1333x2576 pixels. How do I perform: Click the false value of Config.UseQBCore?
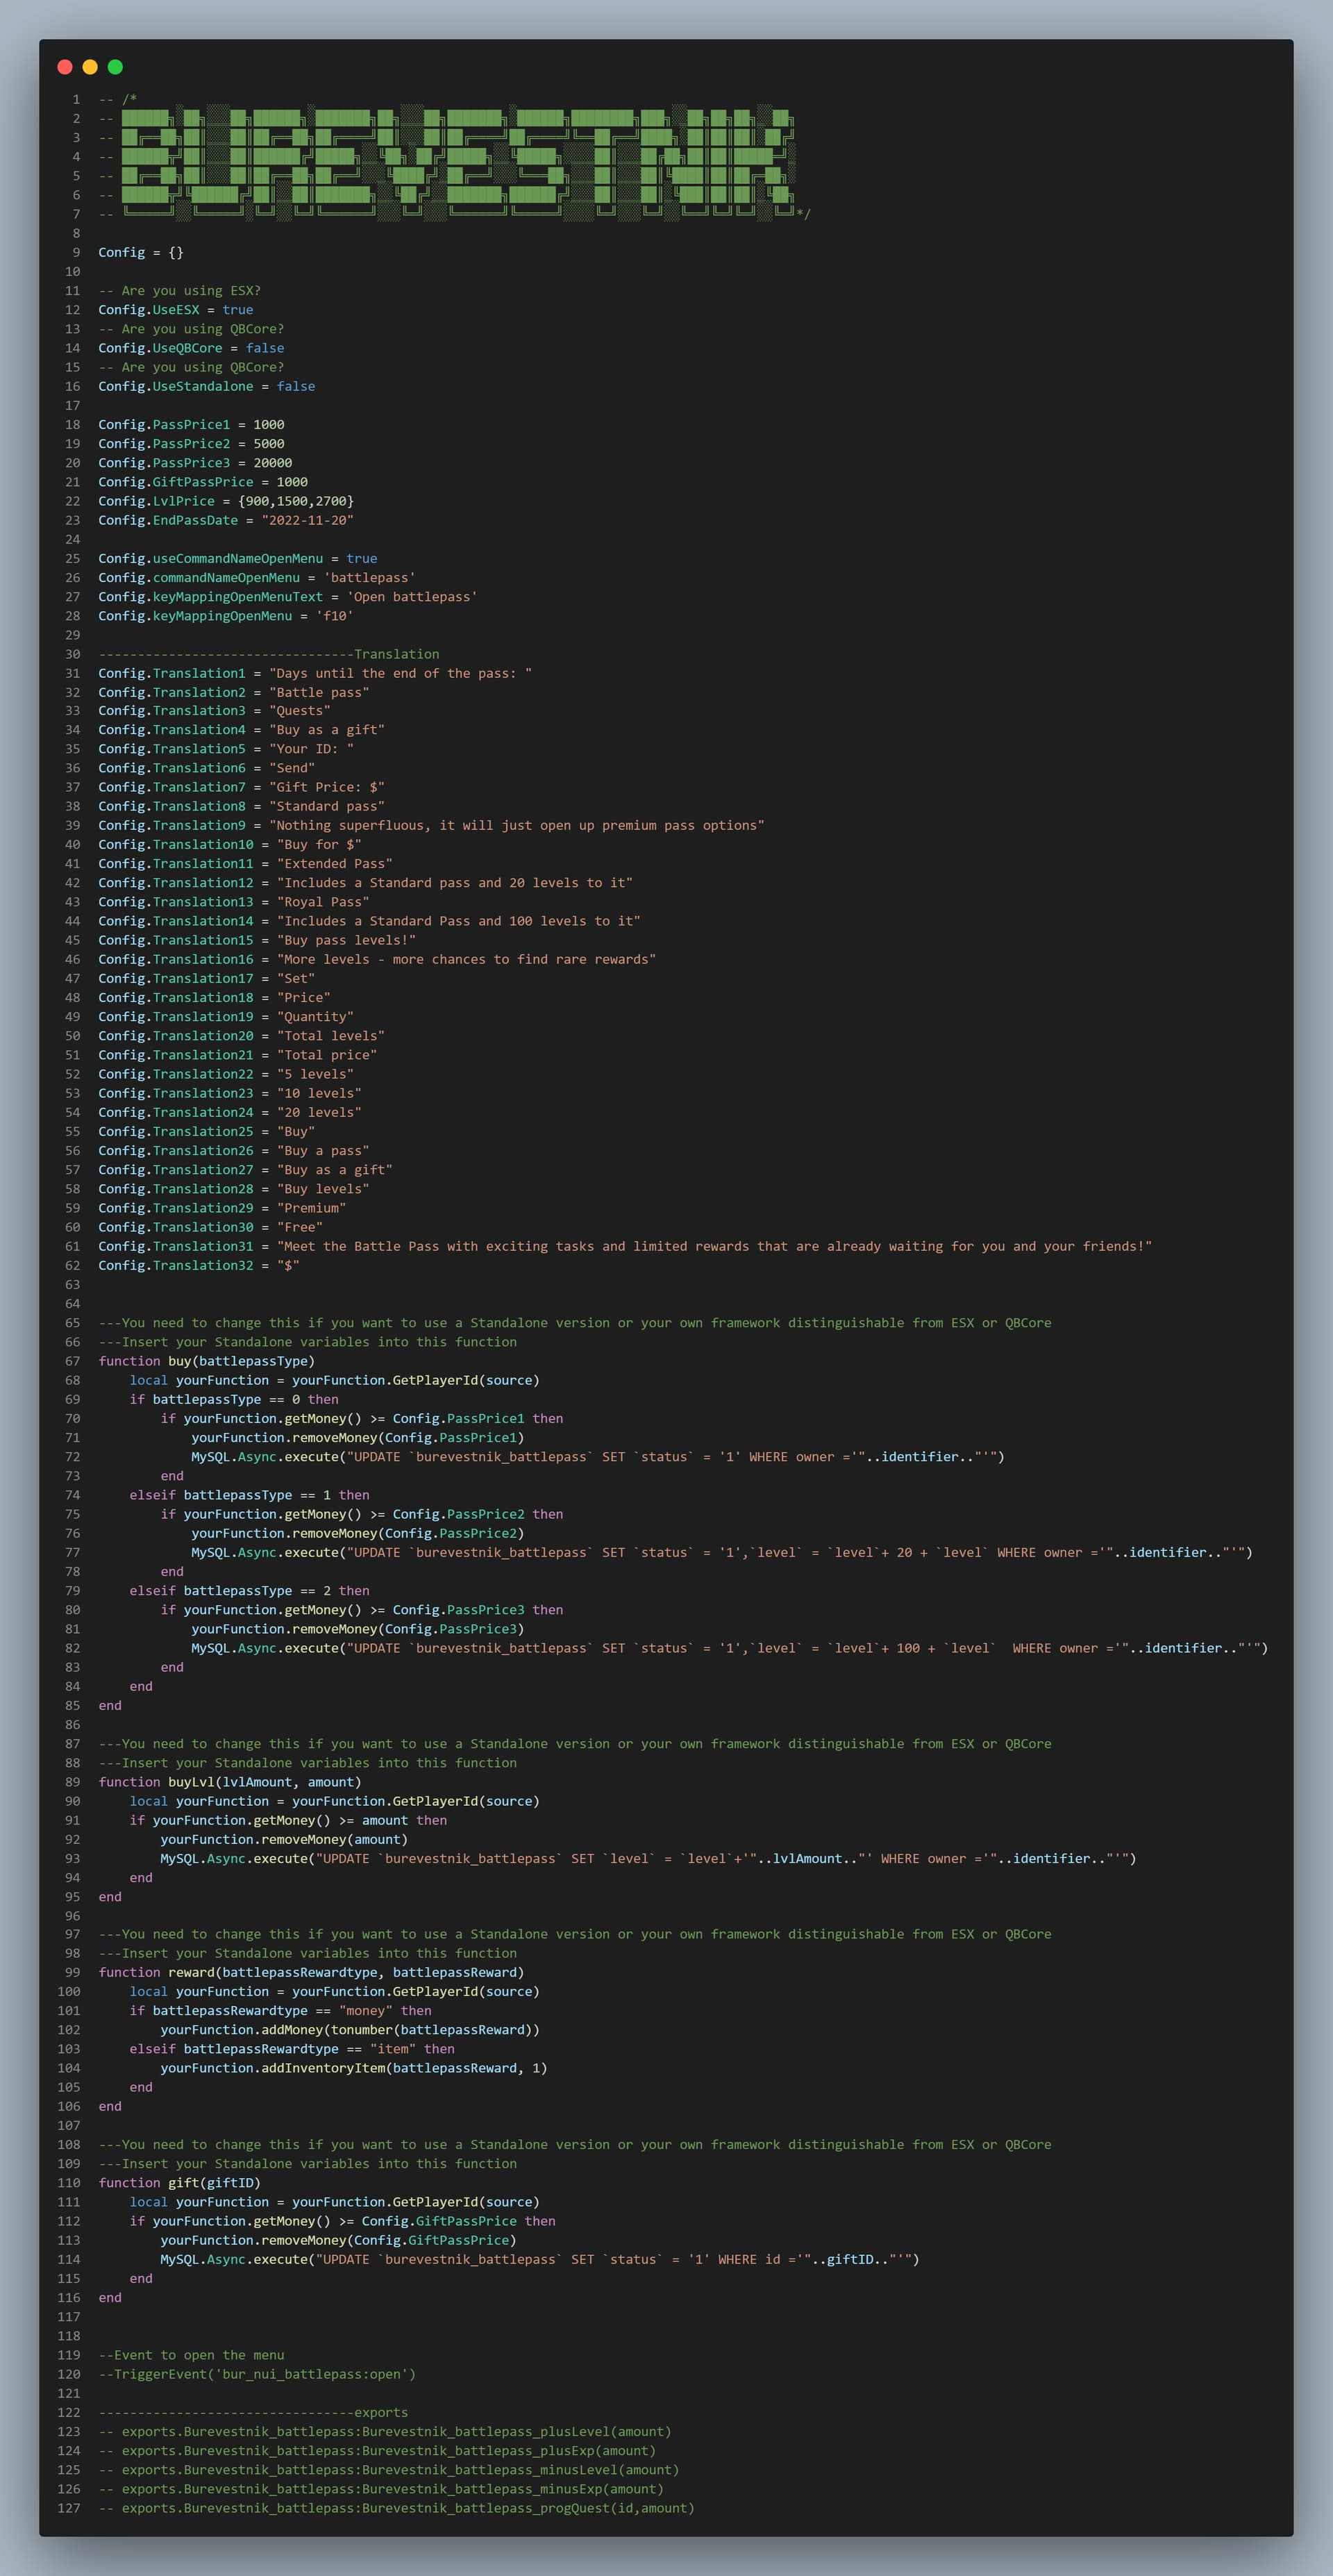pyautogui.click(x=265, y=348)
